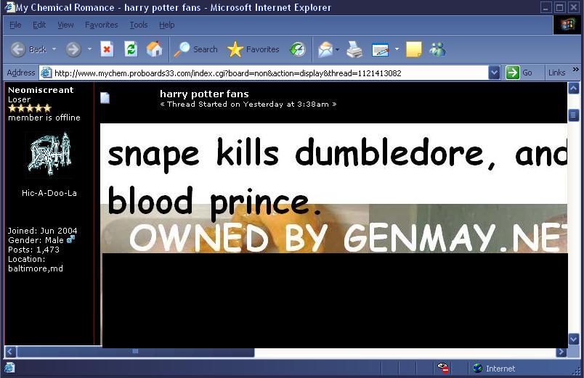Open the Edit menu
Image resolution: width=584 pixels, height=378 pixels.
click(x=39, y=25)
